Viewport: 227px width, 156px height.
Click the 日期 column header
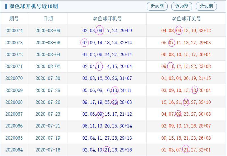coord(48,19)
